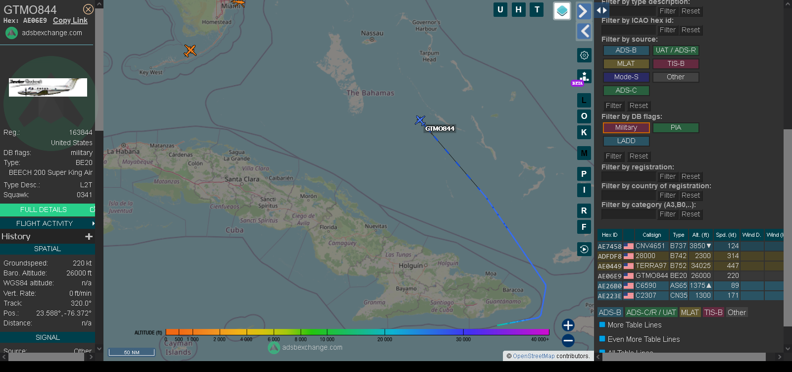This screenshot has width=792, height=372.
Task: Click the aircraft photo thumbnail
Action: [x=48, y=87]
